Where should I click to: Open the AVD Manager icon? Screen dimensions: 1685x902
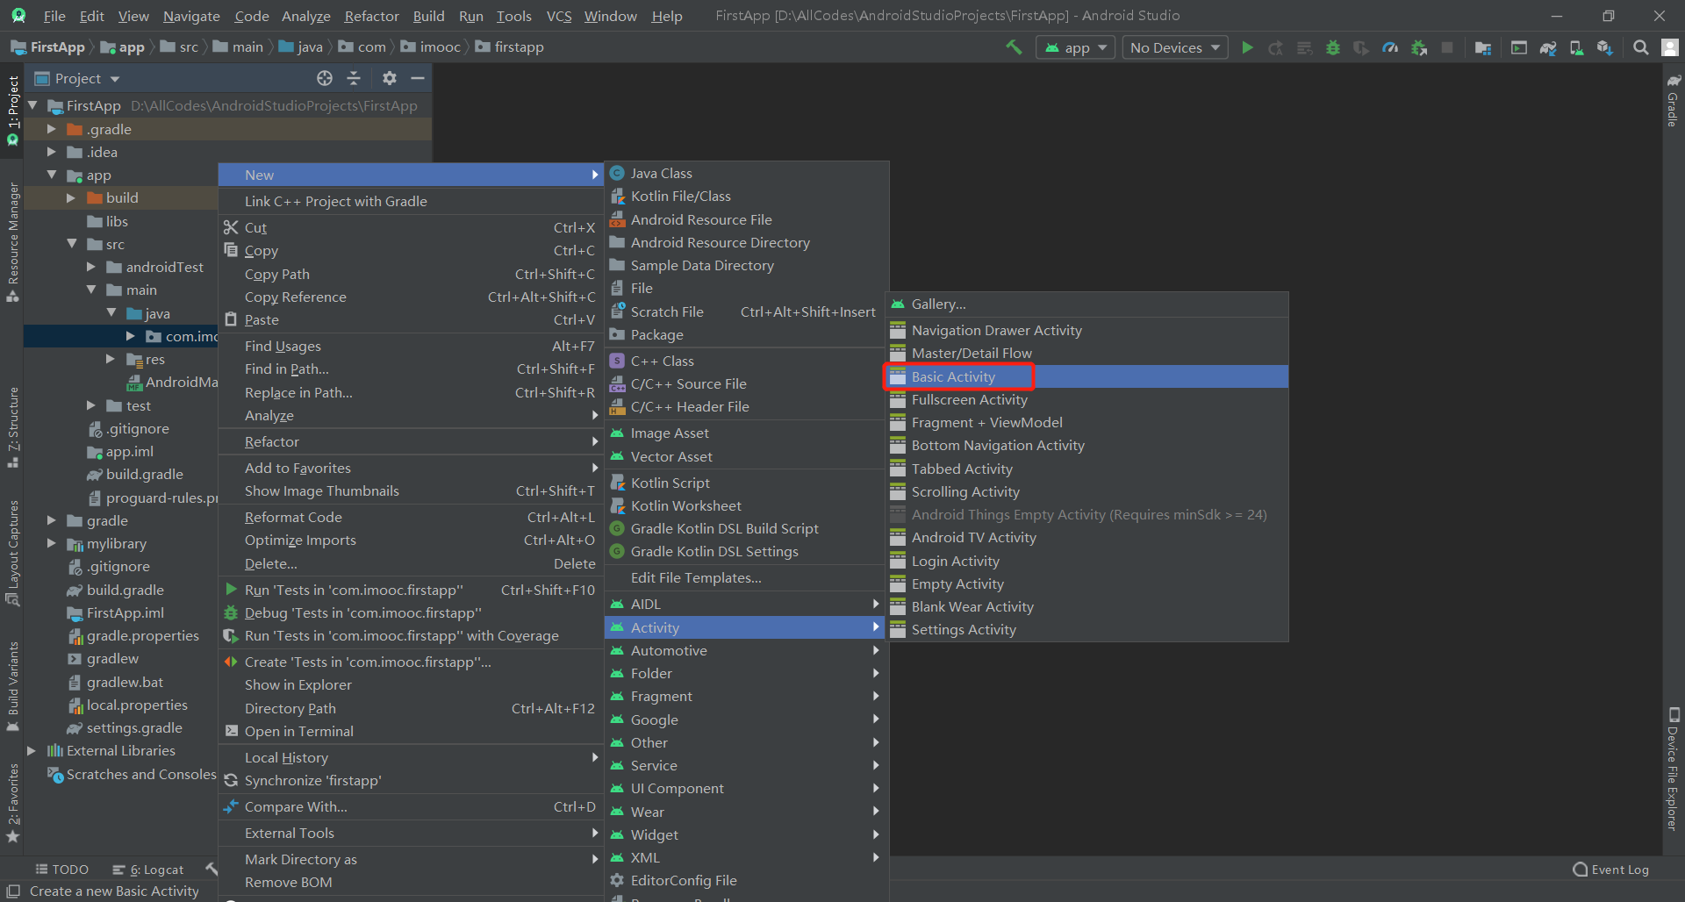1576,47
